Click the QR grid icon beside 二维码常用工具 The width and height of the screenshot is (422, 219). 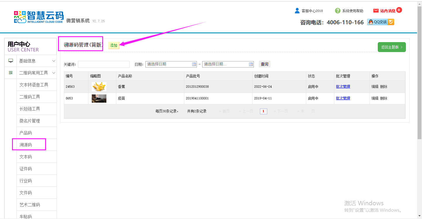point(11,73)
